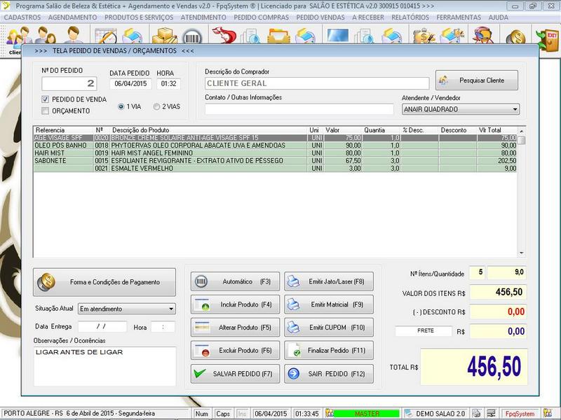561x420 pixels.
Task: Click the EXIT door icon in toolbar
Action: 546,38
